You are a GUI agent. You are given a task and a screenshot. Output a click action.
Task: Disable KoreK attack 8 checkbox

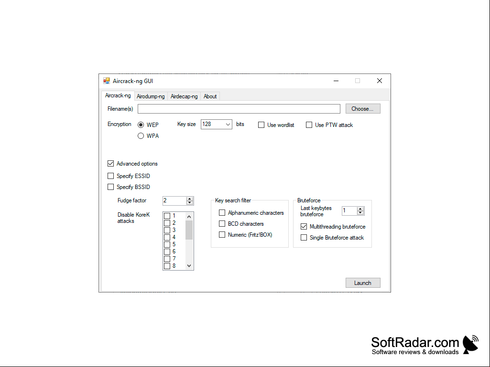167,266
